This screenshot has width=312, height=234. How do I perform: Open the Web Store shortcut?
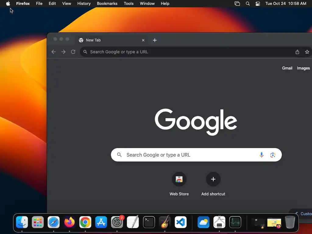point(179,184)
